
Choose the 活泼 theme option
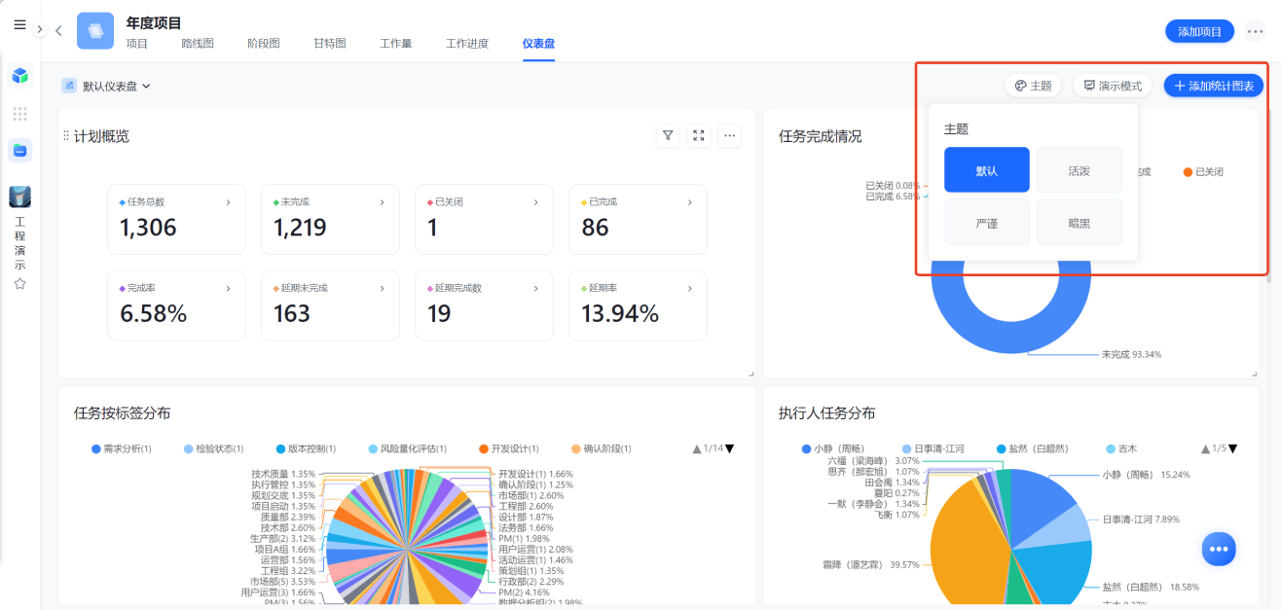click(1079, 170)
